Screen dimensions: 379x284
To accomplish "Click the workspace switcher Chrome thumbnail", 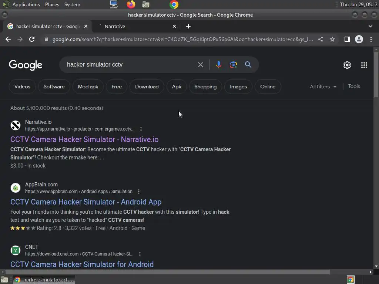I will 351,280.
